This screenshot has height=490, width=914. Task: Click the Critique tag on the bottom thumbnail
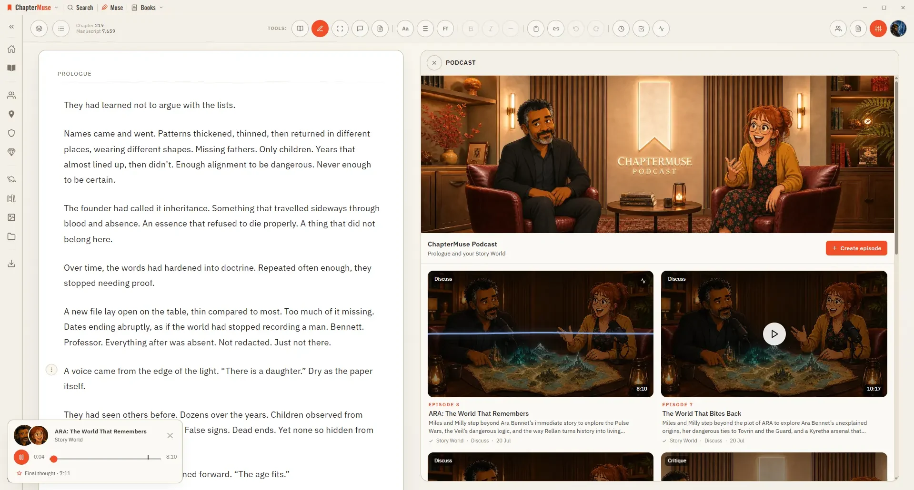point(677,461)
